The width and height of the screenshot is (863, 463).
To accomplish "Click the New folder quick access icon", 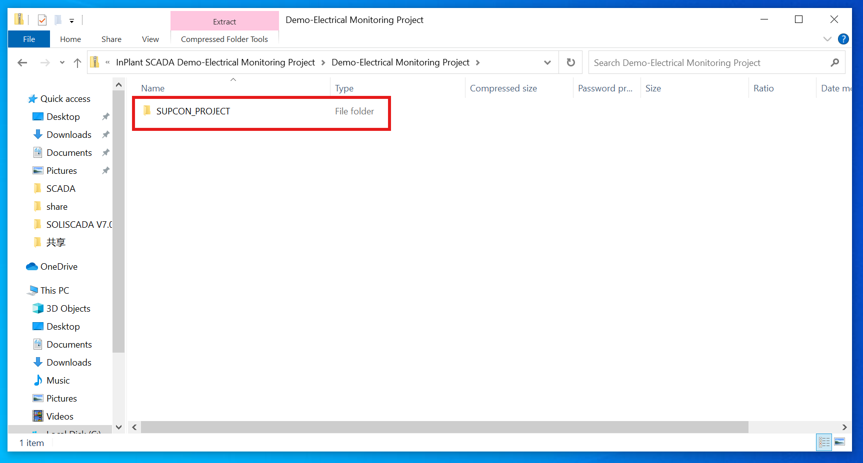I will pyautogui.click(x=58, y=20).
